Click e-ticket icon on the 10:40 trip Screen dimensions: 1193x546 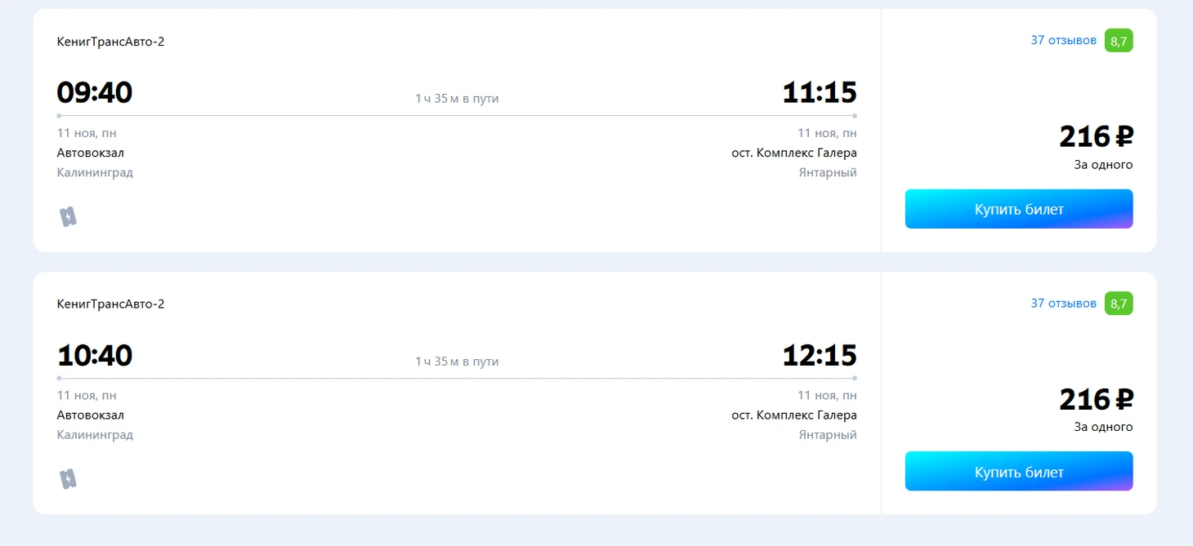(68, 479)
